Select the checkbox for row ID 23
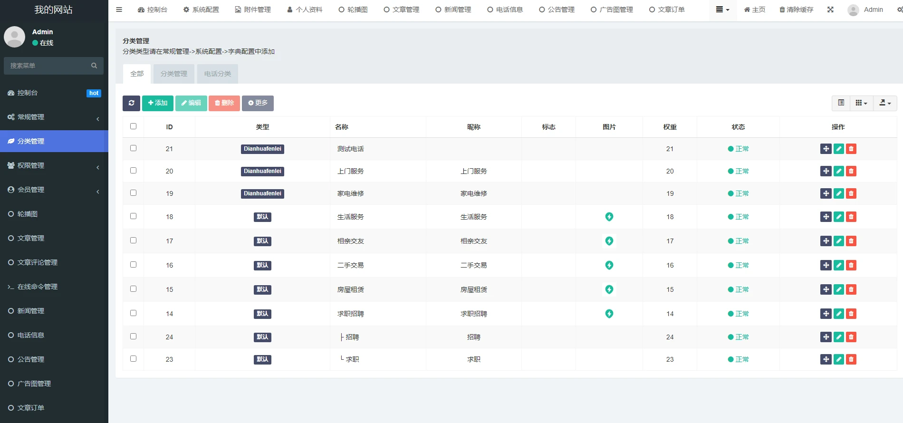Viewport: 903px width, 423px height. point(133,359)
